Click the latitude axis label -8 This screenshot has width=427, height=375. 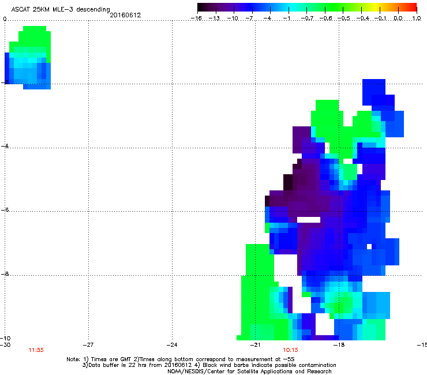click(5, 273)
